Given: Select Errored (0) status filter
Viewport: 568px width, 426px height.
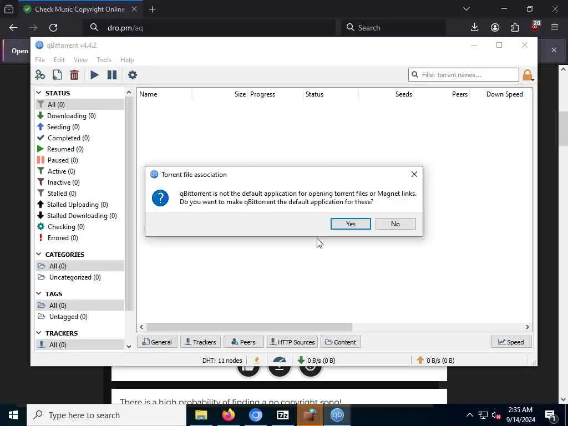Looking at the screenshot, I should pos(80,237).
